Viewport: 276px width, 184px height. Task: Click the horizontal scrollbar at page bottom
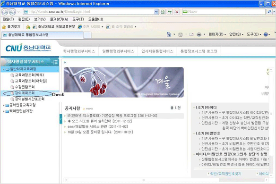(144, 180)
